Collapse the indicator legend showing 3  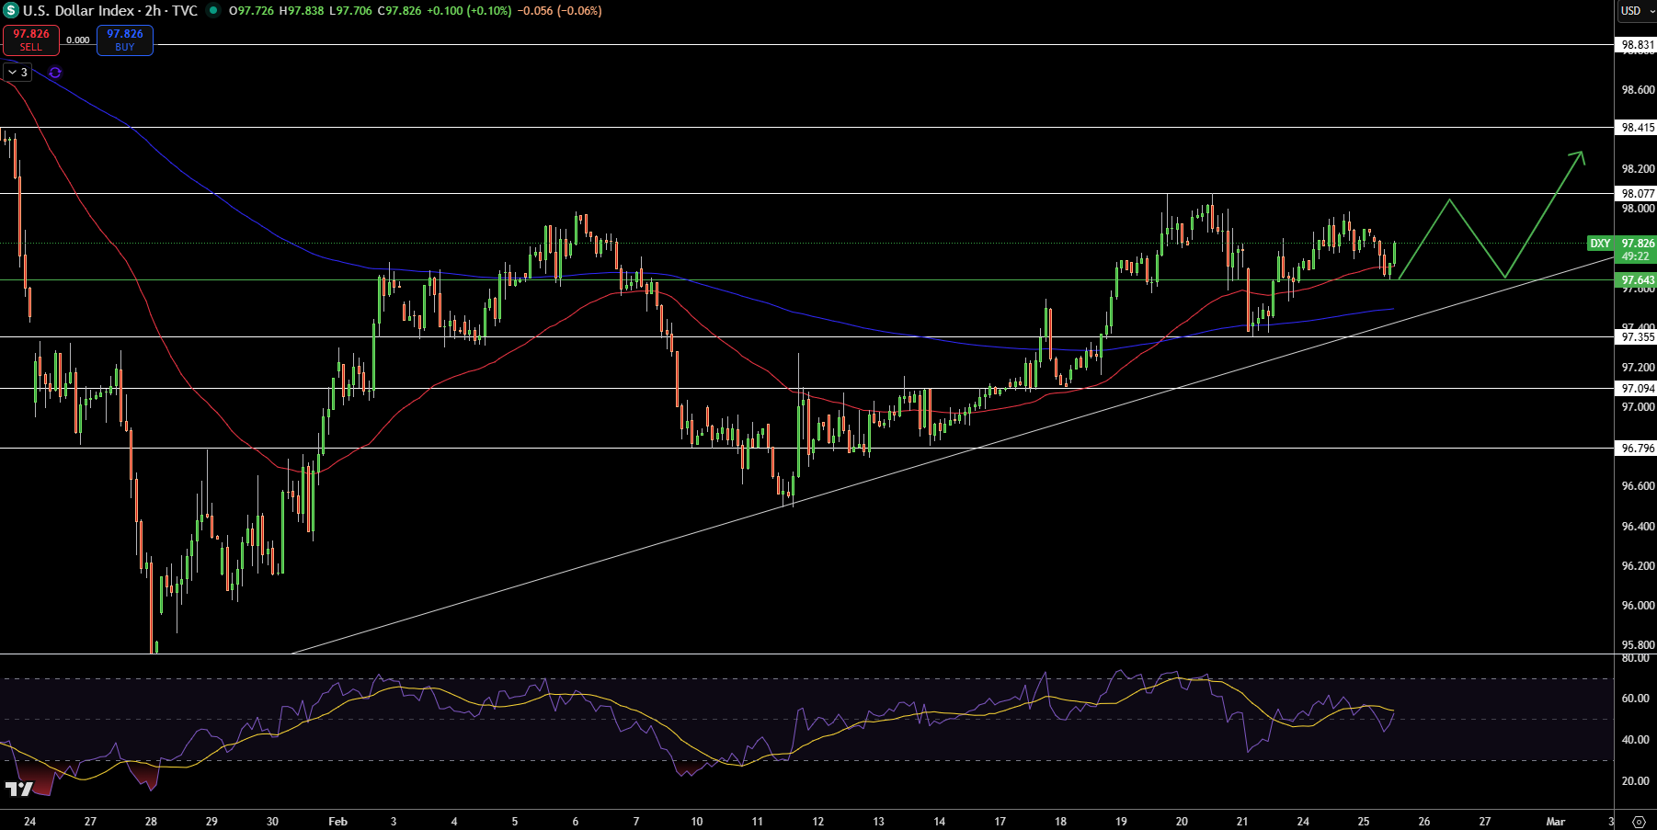pyautogui.click(x=17, y=72)
